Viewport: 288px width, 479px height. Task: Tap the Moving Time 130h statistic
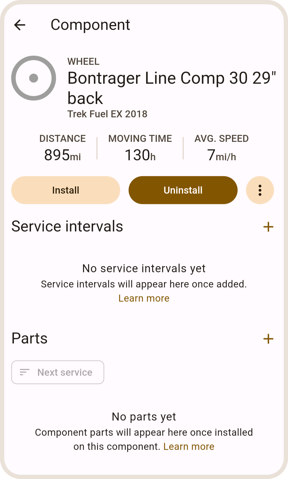coord(140,148)
